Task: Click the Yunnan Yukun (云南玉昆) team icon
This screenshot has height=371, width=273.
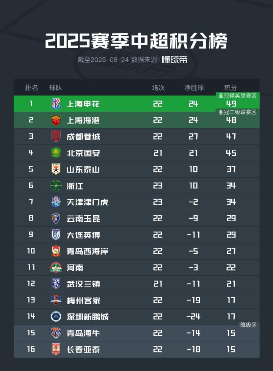Action: (56, 219)
